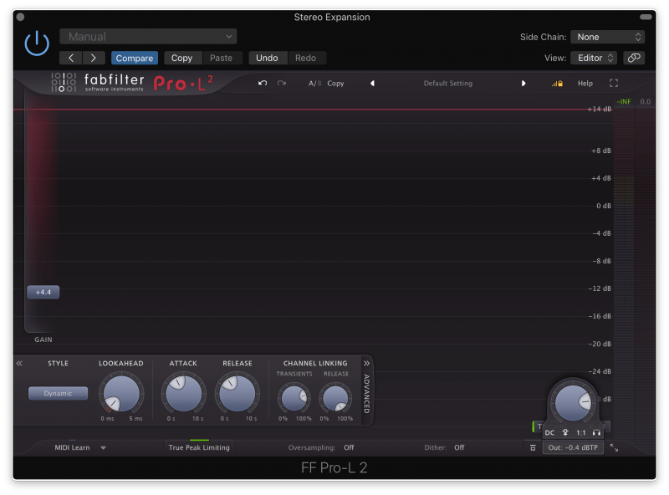This screenshot has height=495, width=669.
Task: Go to previous preset arrow button
Action: [x=71, y=58]
